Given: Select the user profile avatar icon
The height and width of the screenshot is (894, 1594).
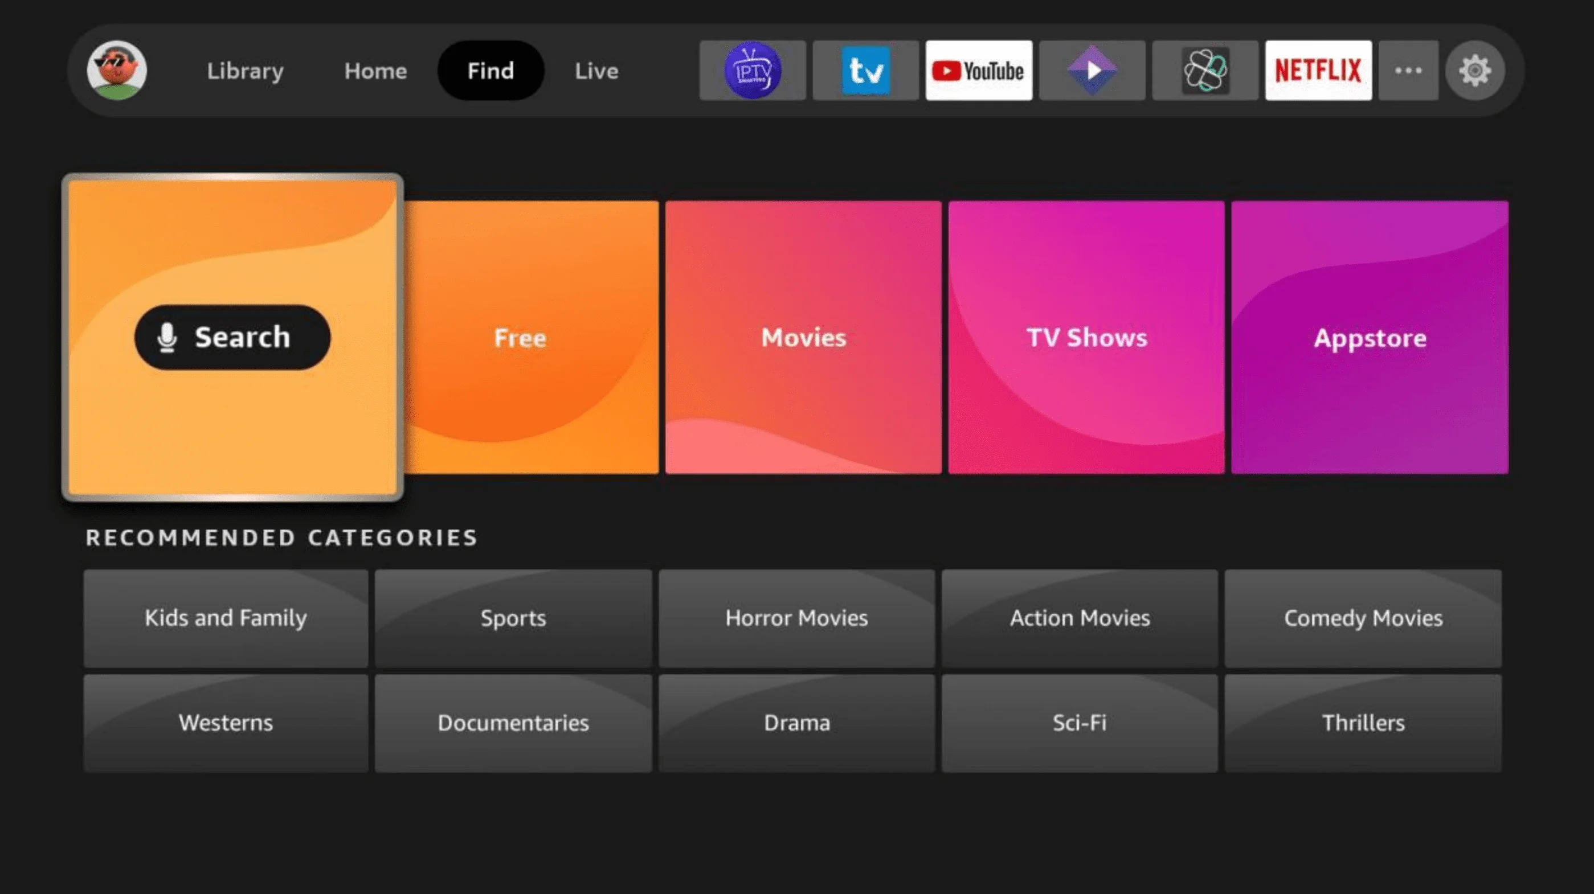Looking at the screenshot, I should pos(117,70).
